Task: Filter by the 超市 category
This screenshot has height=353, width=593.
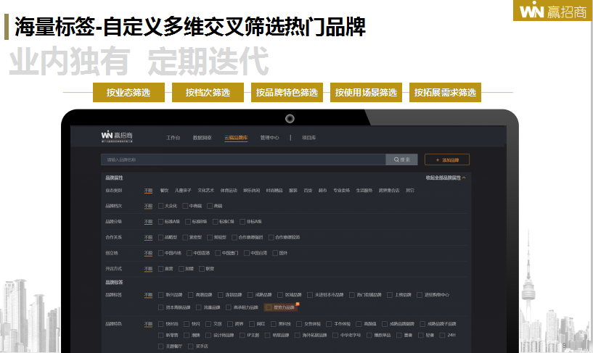Action: (322, 191)
